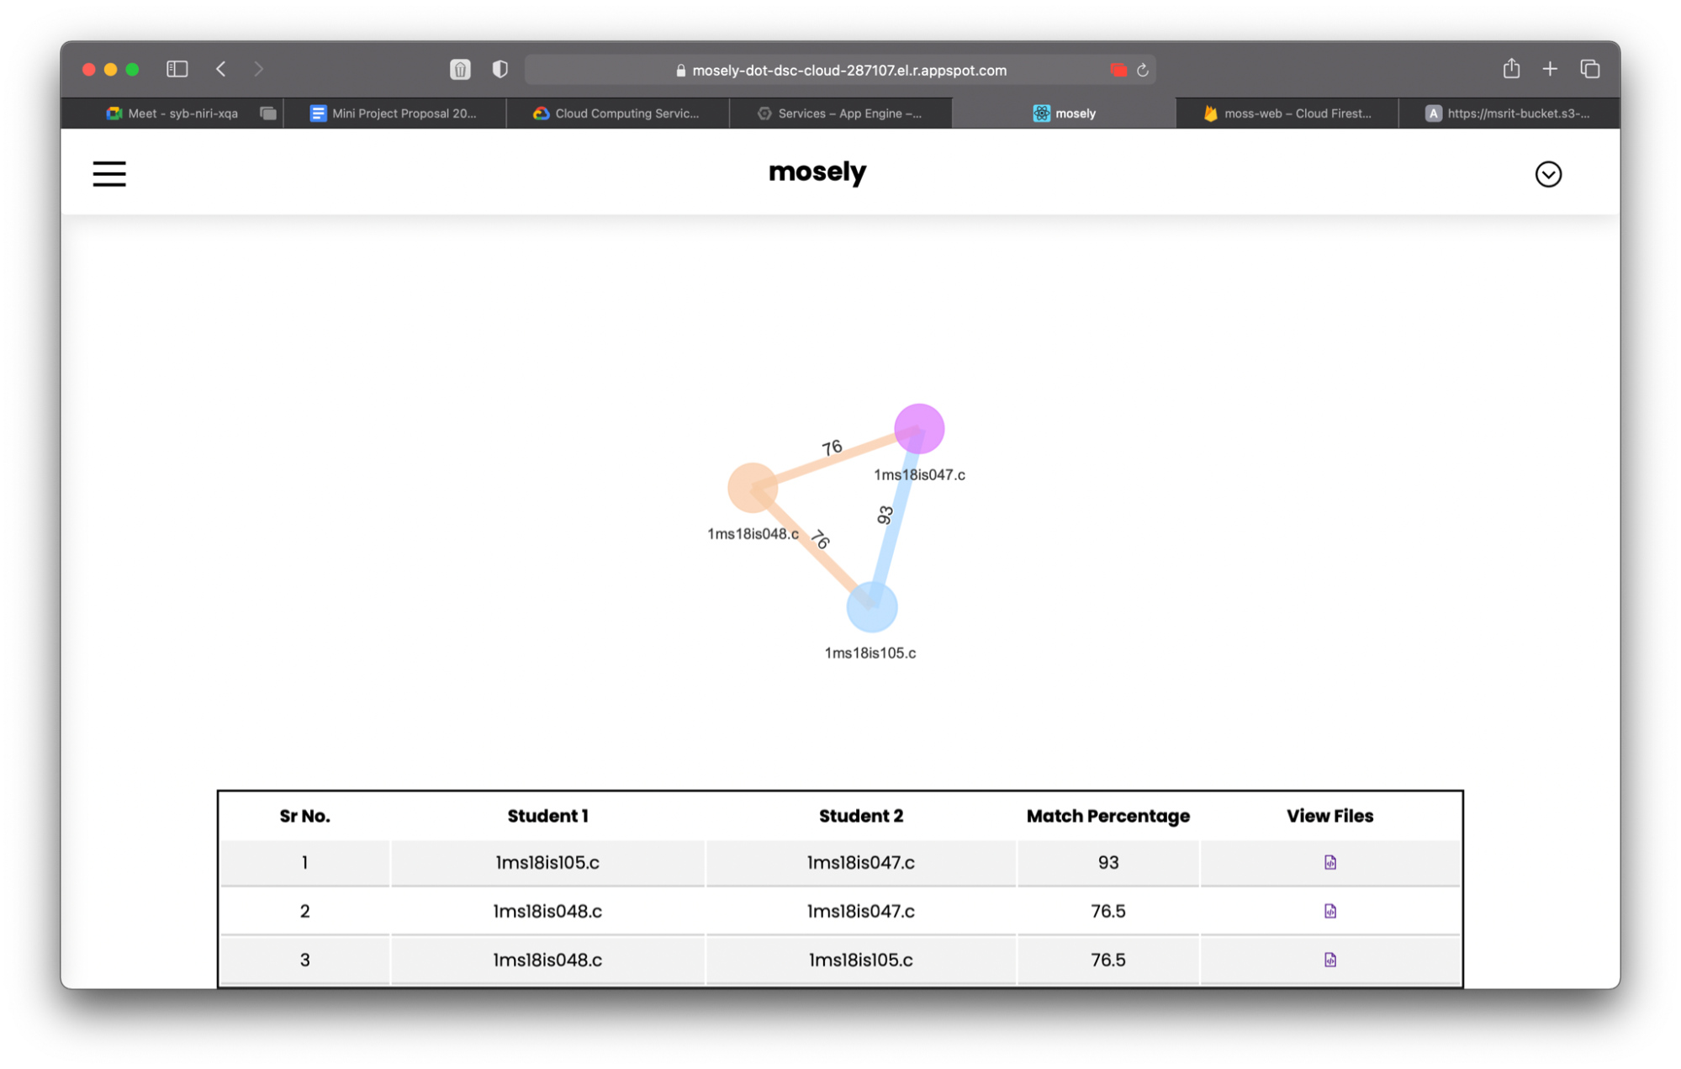The width and height of the screenshot is (1681, 1069).
Task: Click the purple 1ms18is047.c graph node
Action: coord(919,428)
